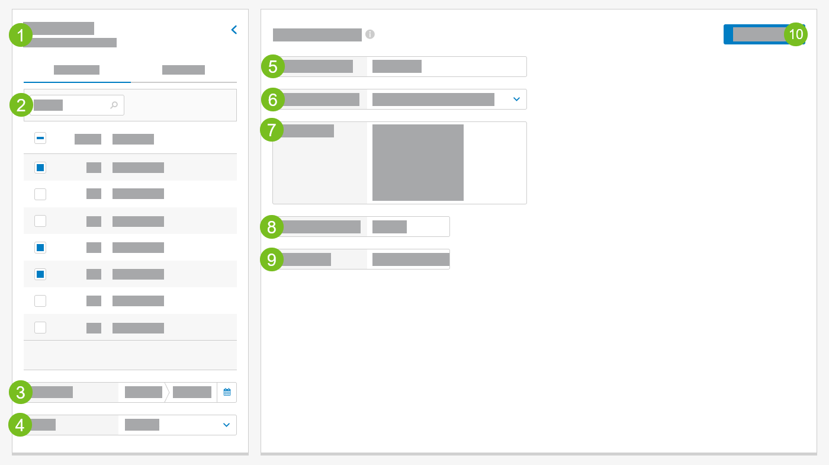Check the checkbox on the last list row

(x=40, y=327)
